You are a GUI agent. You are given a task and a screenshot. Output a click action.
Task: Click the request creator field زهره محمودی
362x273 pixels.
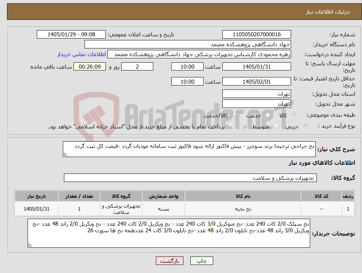199,54
